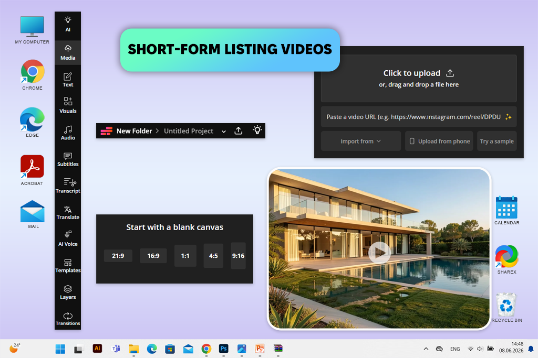
Task: Open the Templates panel in the sidebar
Action: point(68,266)
